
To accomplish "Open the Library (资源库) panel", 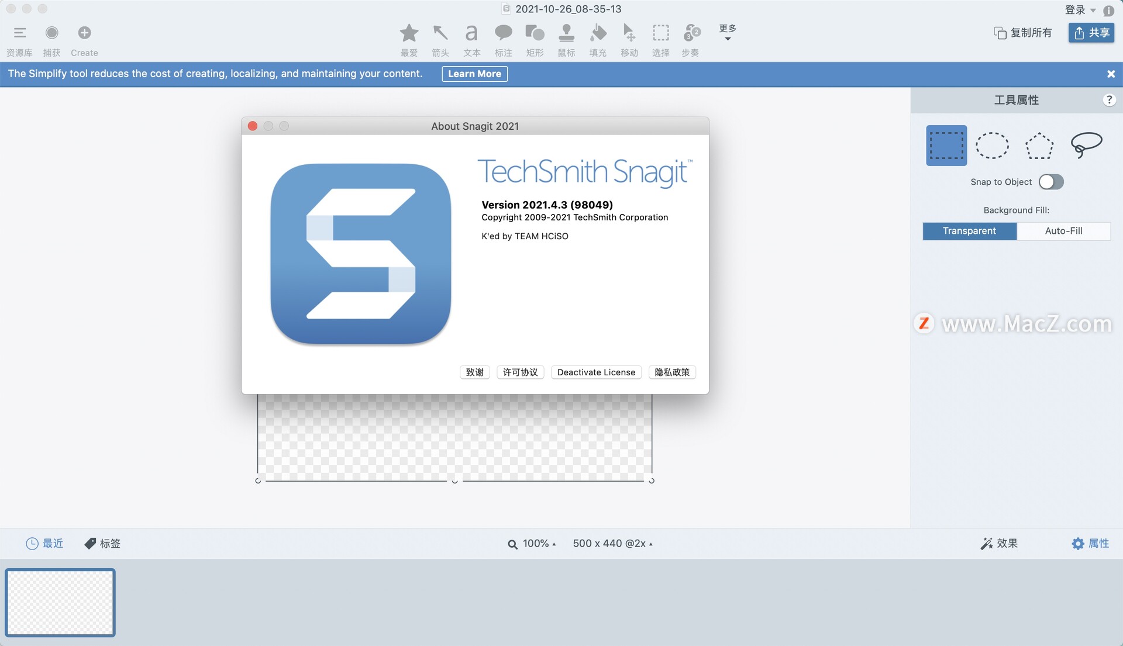I will (19, 40).
